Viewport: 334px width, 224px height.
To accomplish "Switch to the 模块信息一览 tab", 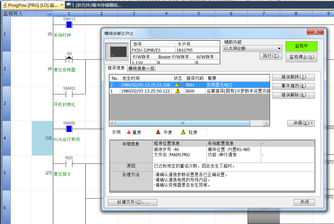I will coord(142,68).
